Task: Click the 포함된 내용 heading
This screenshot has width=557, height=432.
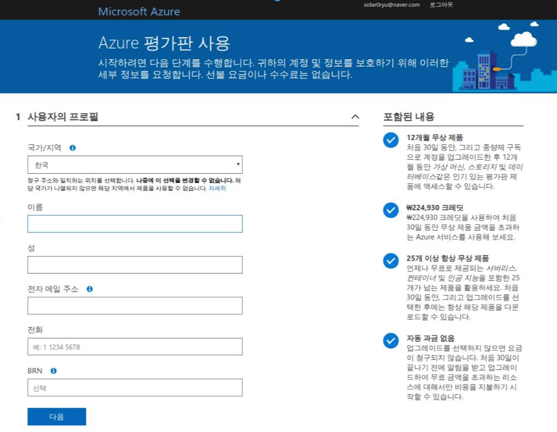Action: pyautogui.click(x=409, y=117)
